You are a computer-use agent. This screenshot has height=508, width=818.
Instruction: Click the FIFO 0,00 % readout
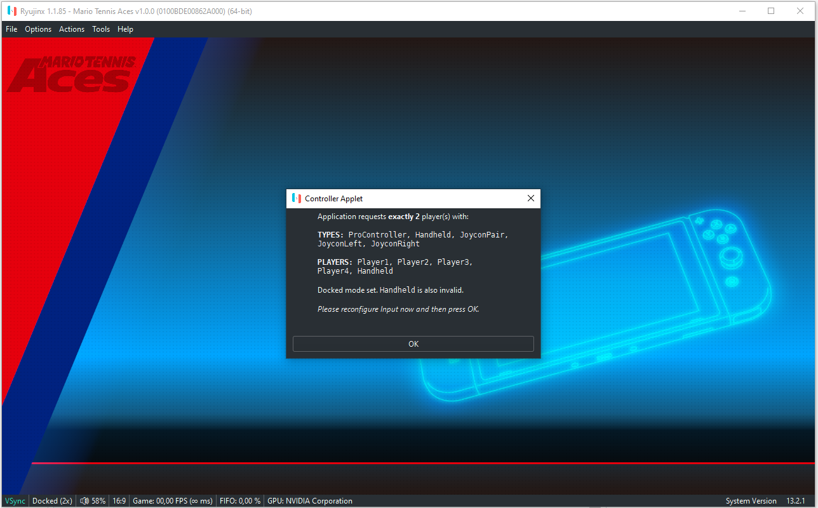coord(240,501)
